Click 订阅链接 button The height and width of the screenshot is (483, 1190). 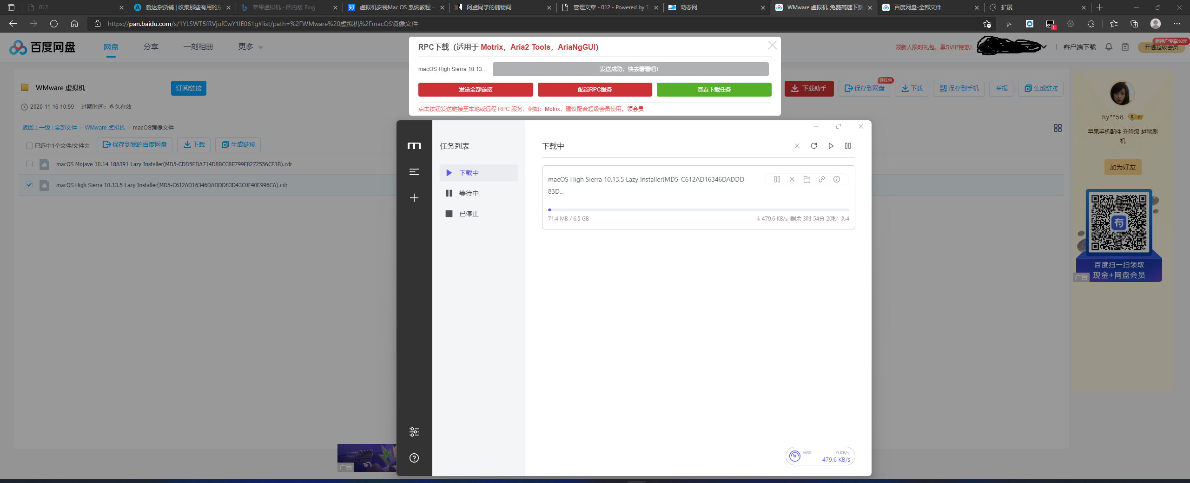pos(188,88)
